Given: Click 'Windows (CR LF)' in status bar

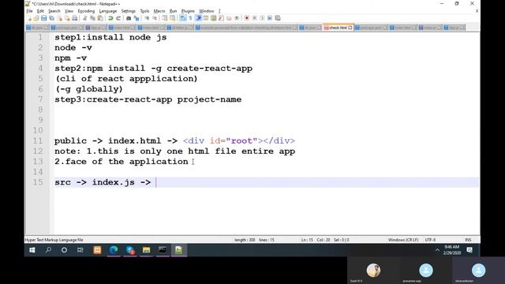Looking at the screenshot, I should pos(403,240).
